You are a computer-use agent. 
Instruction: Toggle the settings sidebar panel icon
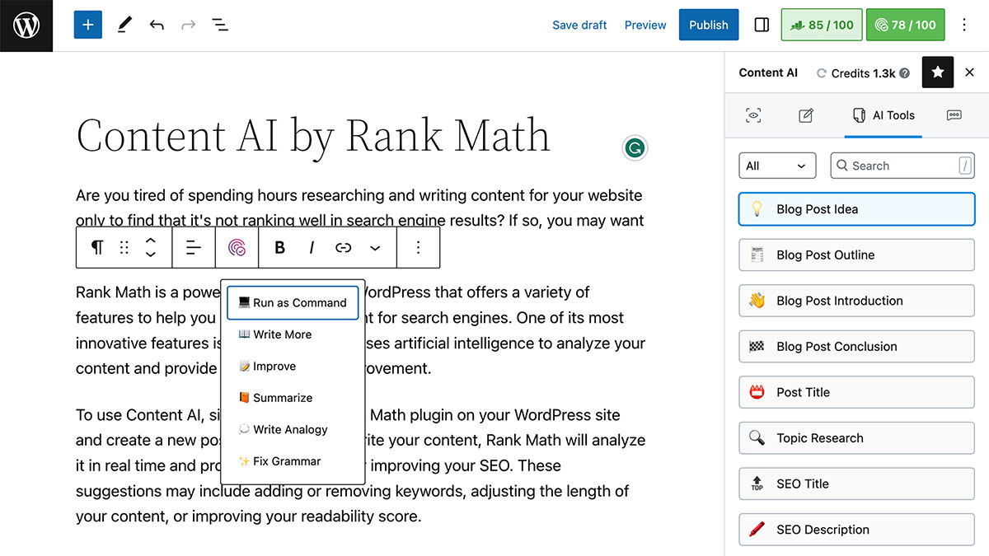pyautogui.click(x=761, y=25)
